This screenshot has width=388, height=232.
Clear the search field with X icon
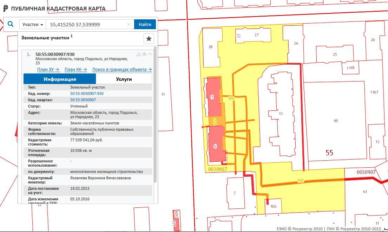[x=129, y=25]
